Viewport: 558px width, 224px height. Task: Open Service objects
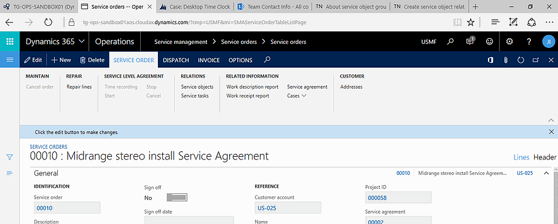[x=197, y=87]
